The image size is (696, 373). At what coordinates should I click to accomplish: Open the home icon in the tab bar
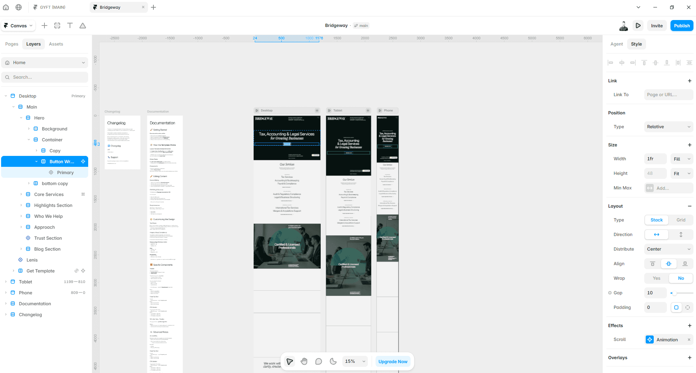(6, 7)
